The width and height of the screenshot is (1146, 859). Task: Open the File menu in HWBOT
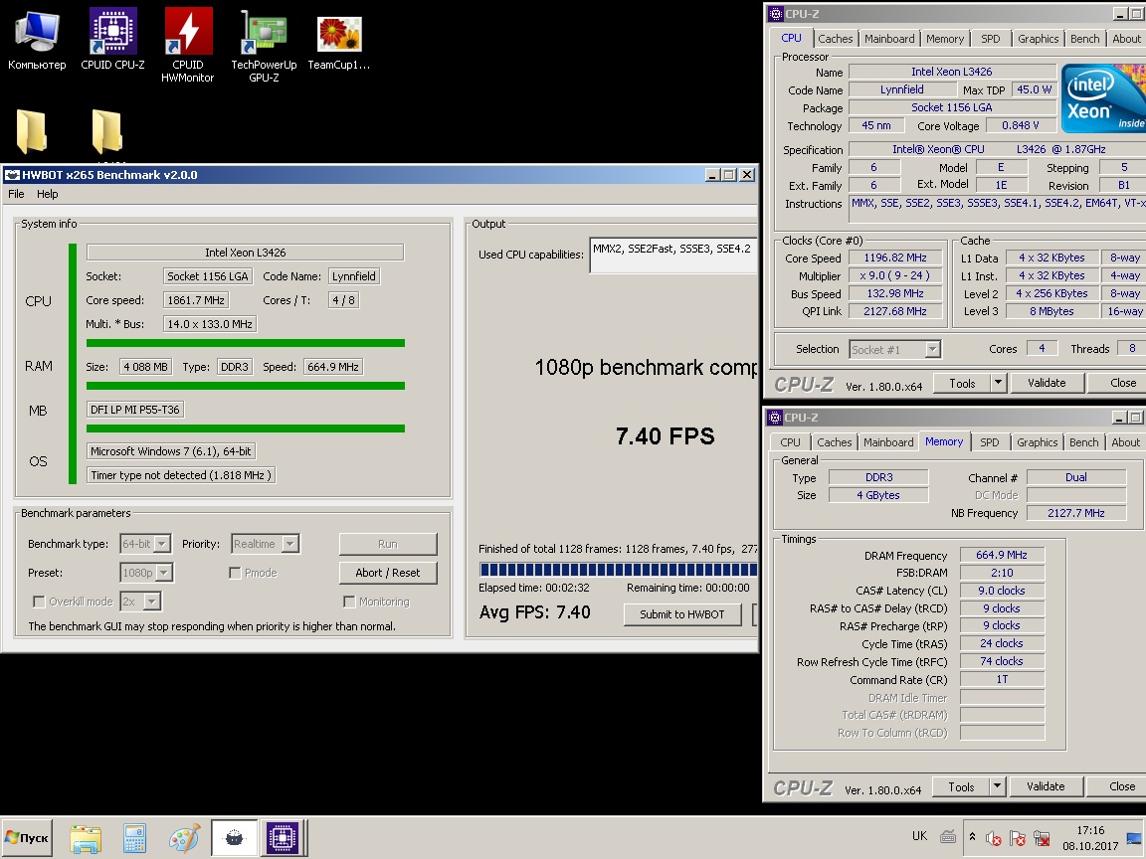16,194
